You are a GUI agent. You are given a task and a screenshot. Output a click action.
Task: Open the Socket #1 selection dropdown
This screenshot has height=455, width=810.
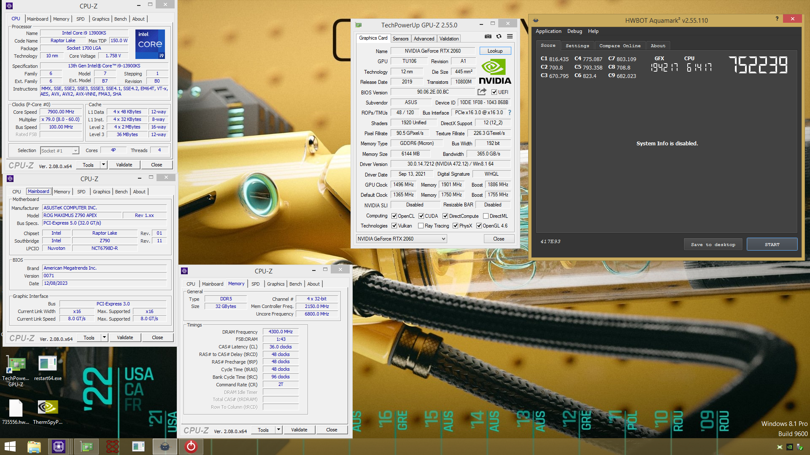(59, 150)
